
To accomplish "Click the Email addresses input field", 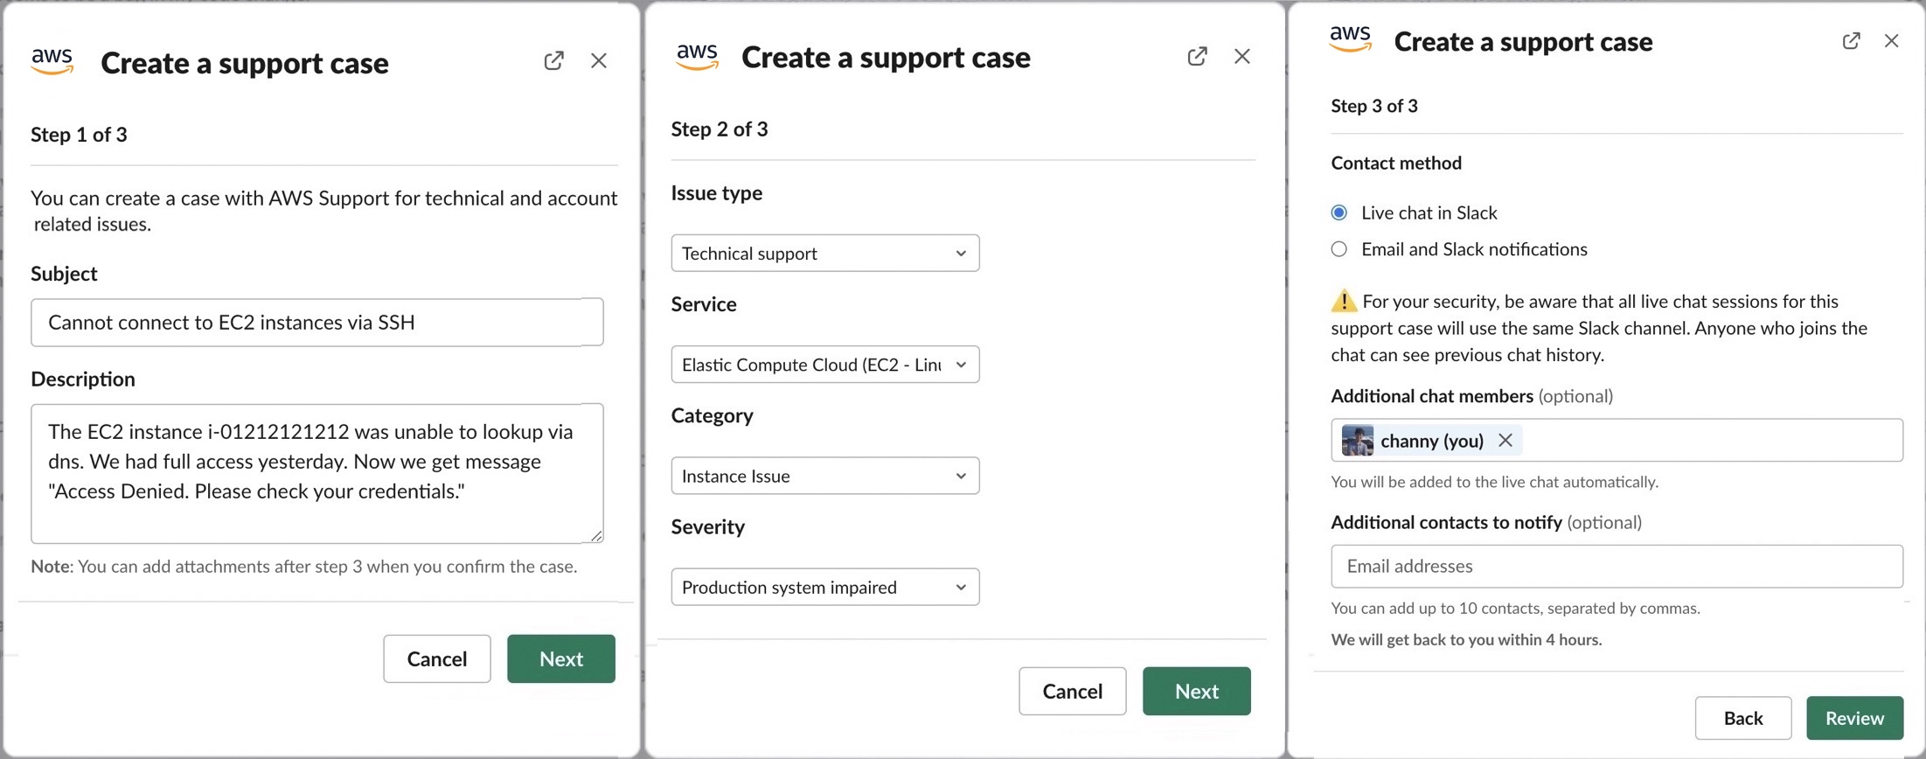I will [x=1617, y=566].
